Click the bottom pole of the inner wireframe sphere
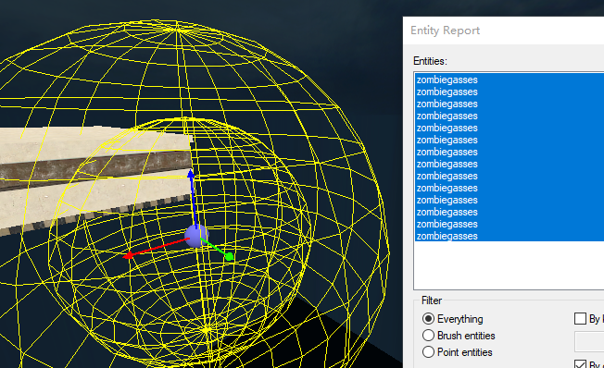Viewport: 604px width, 368px height. pyautogui.click(x=208, y=329)
